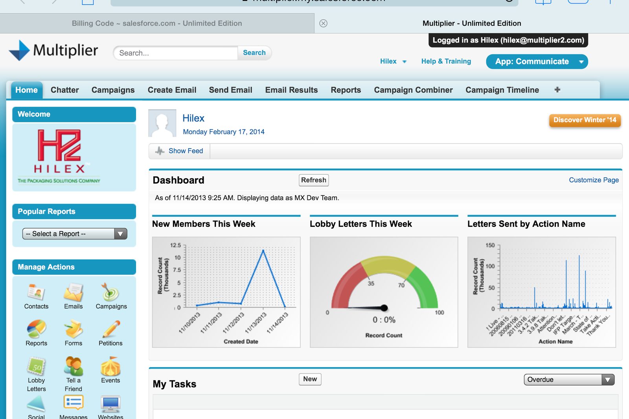Switch to the Create Email tab
The height and width of the screenshot is (419, 629).
(x=172, y=90)
